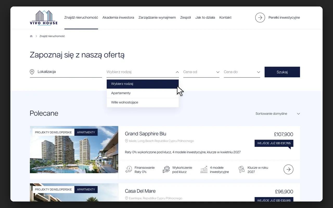Go to the Kontakt page
The height and width of the screenshot is (208, 333).
pyautogui.click(x=225, y=18)
